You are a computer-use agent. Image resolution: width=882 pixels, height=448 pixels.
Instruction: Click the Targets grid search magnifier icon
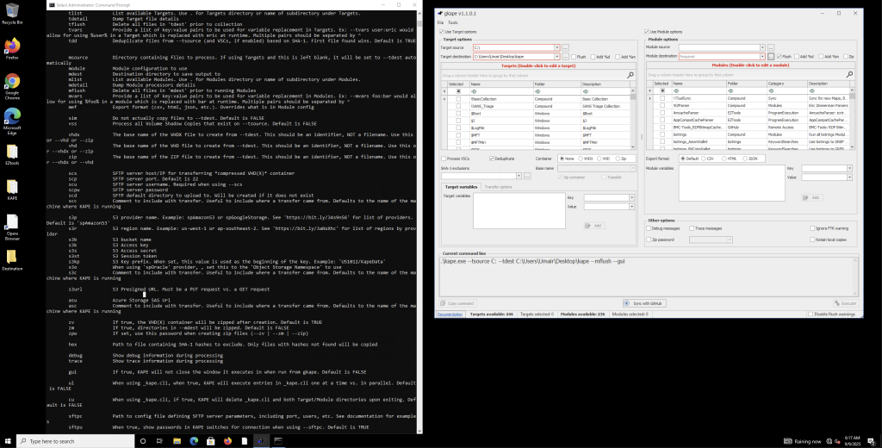click(x=630, y=75)
